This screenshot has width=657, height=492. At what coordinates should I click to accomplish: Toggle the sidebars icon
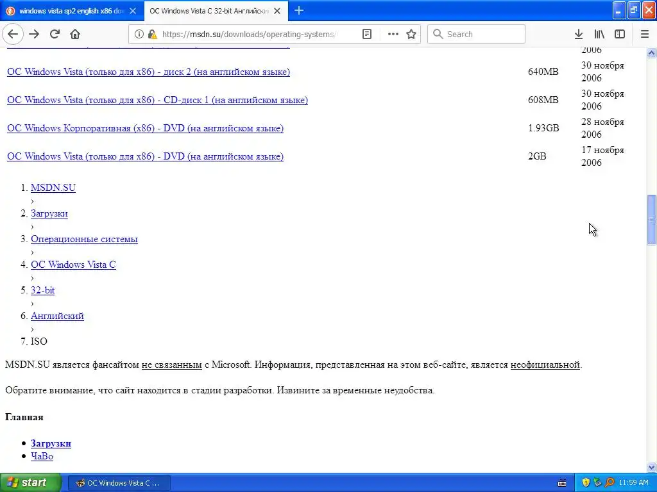click(620, 35)
